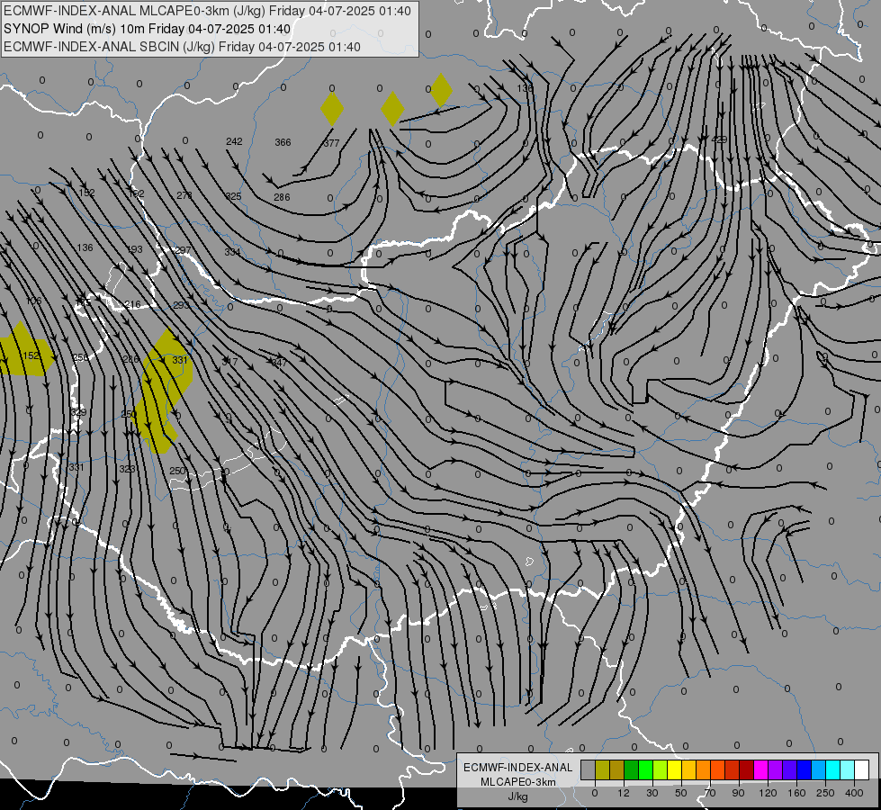Screen dimensions: 881x810
Task: Click the grid value 297
Action: click(184, 250)
